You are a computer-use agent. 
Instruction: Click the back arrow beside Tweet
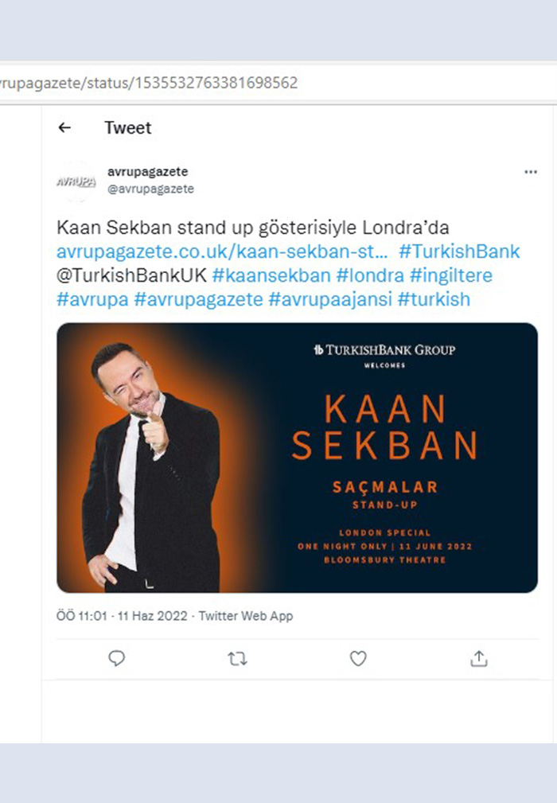(x=65, y=128)
